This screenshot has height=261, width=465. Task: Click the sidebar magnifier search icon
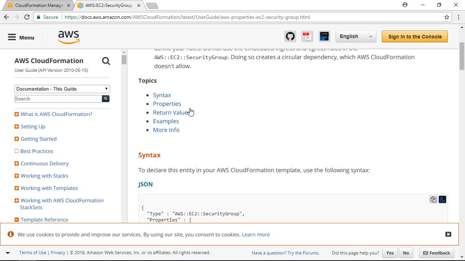pos(106,61)
